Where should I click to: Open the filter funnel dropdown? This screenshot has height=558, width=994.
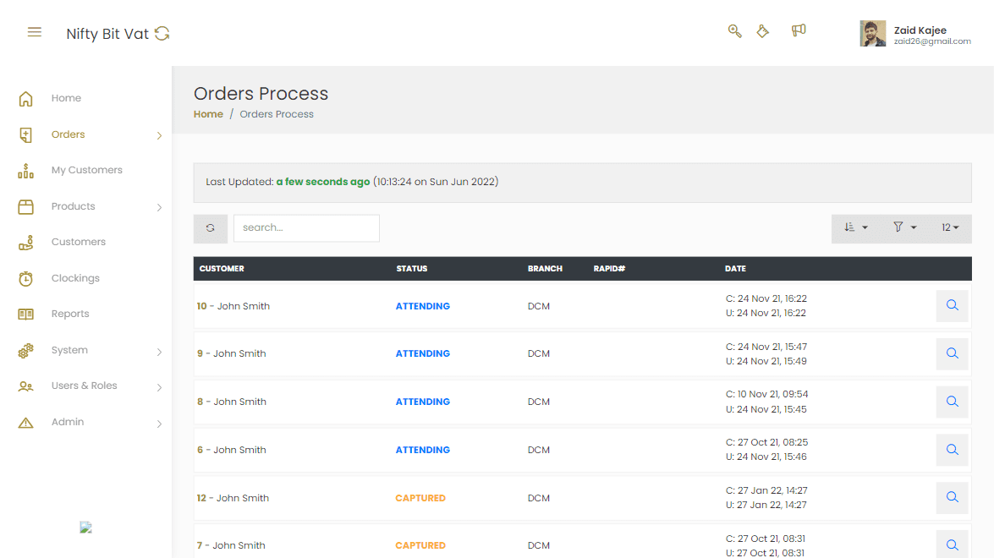click(904, 227)
